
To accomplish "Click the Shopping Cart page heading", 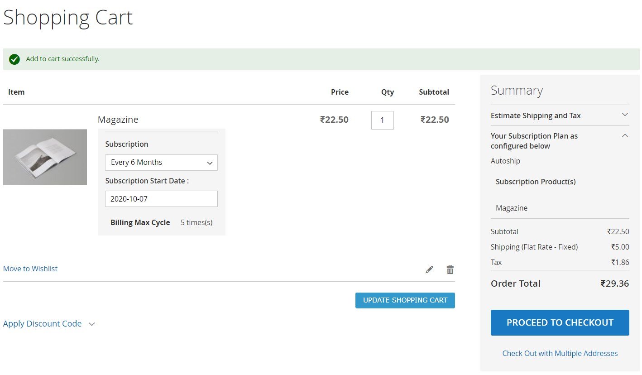I will (68, 18).
